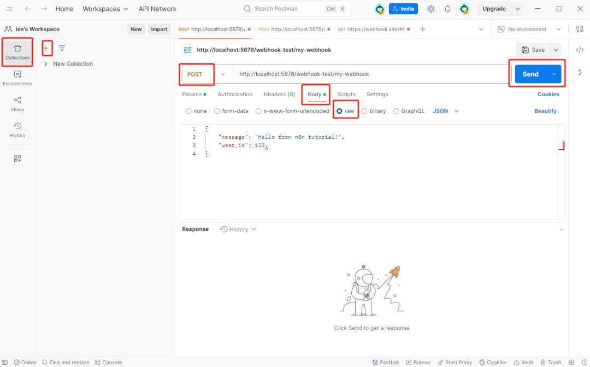
Task: Open the Send button dropdown arrow
Action: [554, 74]
